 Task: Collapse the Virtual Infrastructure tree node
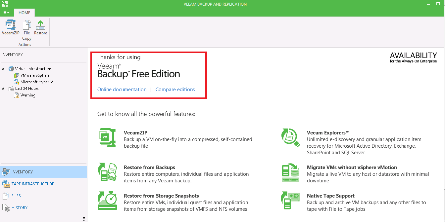[3, 69]
